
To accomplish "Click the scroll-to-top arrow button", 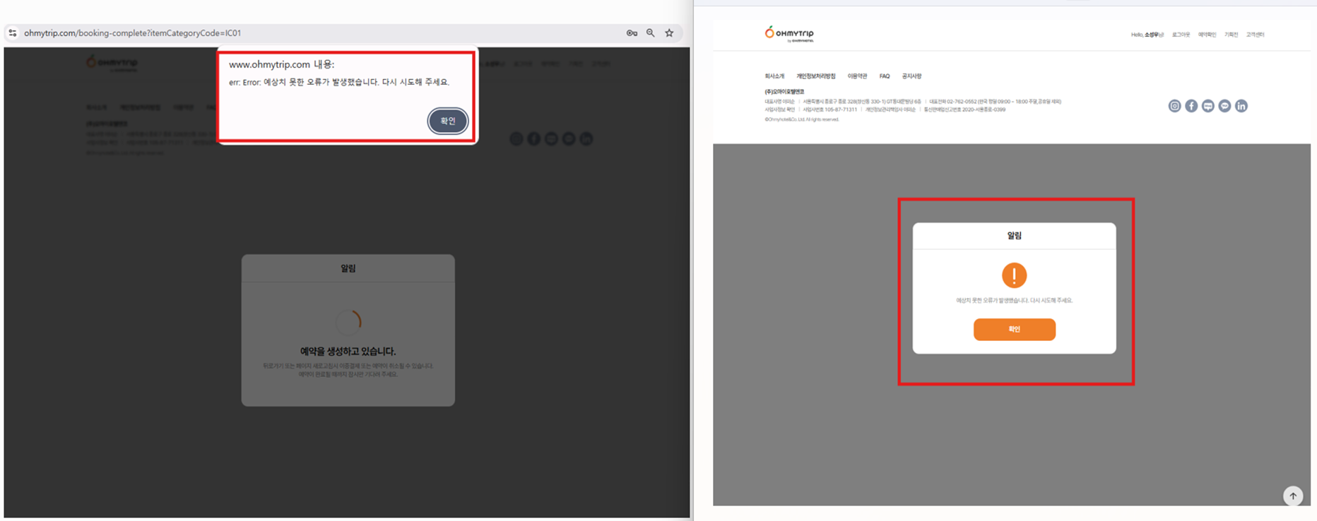I will click(1293, 496).
